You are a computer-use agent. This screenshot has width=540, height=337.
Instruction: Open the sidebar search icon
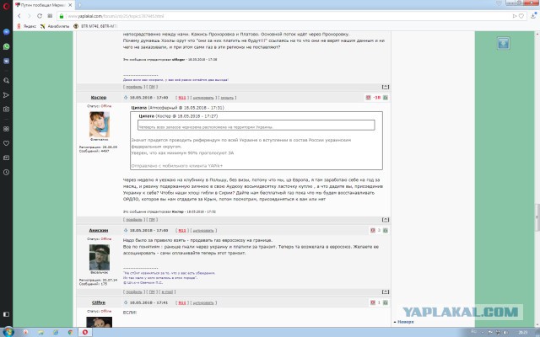[6, 81]
